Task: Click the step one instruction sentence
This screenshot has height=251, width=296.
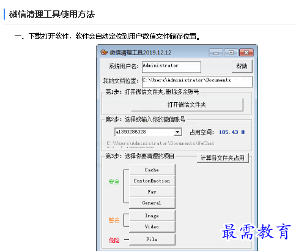Action: pyautogui.click(x=108, y=36)
